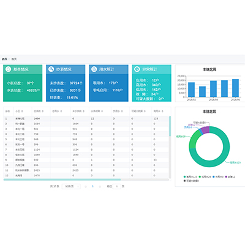Click the water drop icon on 基本情况 card
Viewport: 245px width, 245px height.
coord(8,69)
